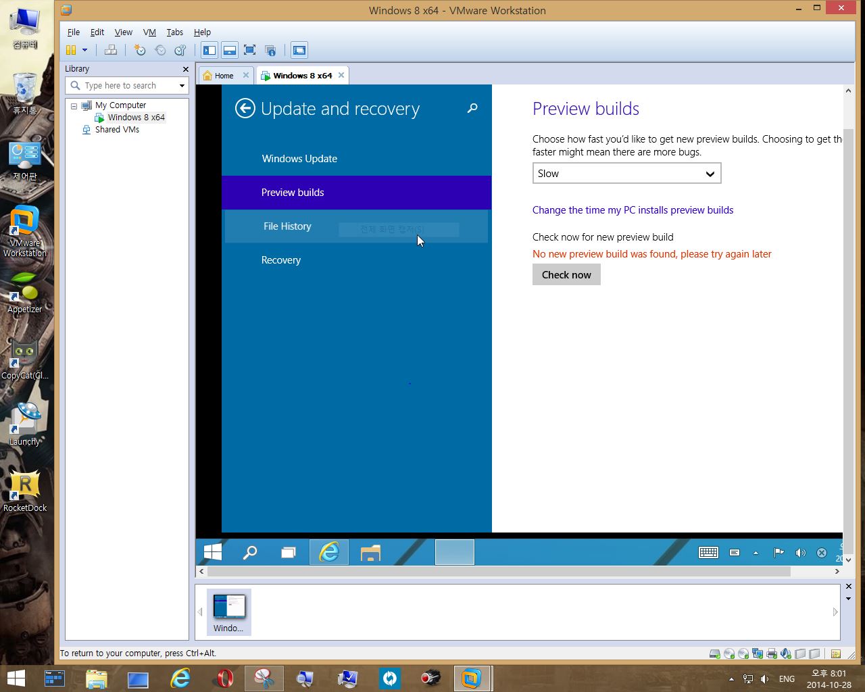The height and width of the screenshot is (692, 865).
Task: Open the Launchy desktop shortcut
Action: [x=25, y=423]
